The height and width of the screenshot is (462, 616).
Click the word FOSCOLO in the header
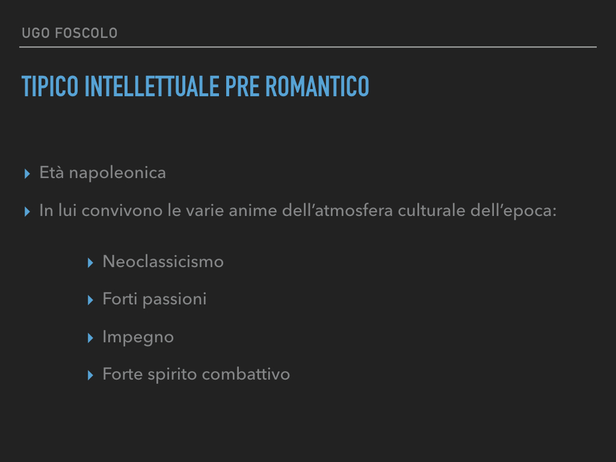point(87,33)
